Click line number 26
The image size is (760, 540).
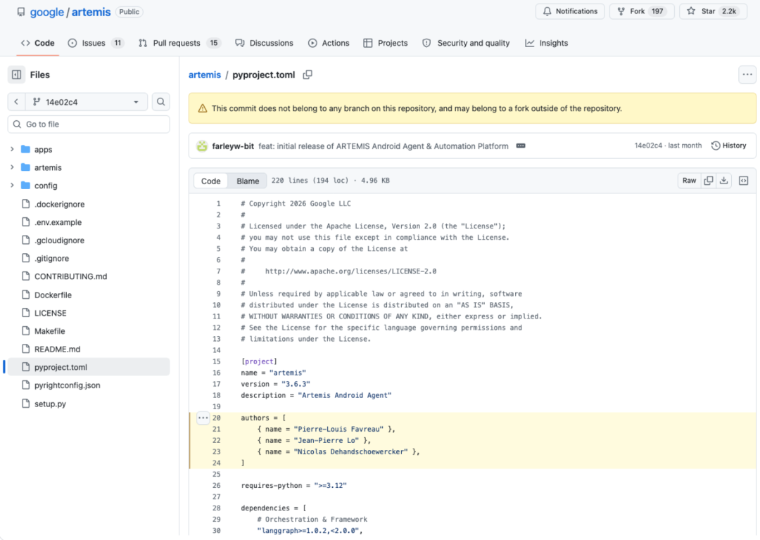pos(216,485)
